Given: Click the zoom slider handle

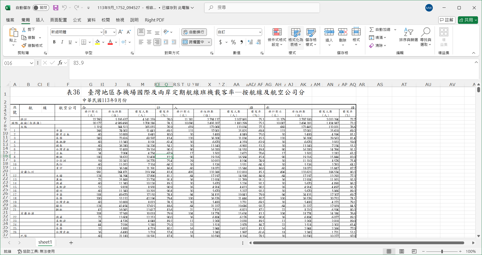Looking at the screenshot, I should coord(442,251).
